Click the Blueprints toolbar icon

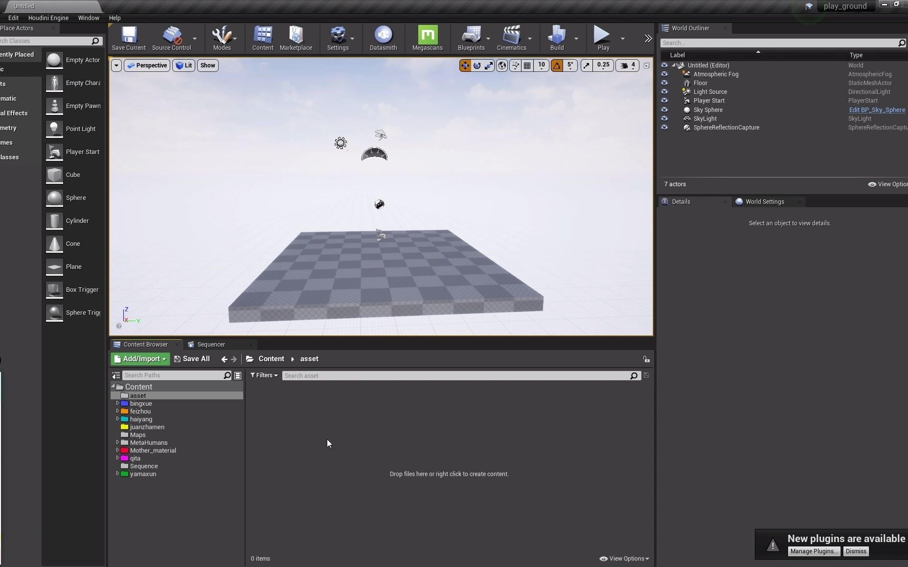[470, 38]
